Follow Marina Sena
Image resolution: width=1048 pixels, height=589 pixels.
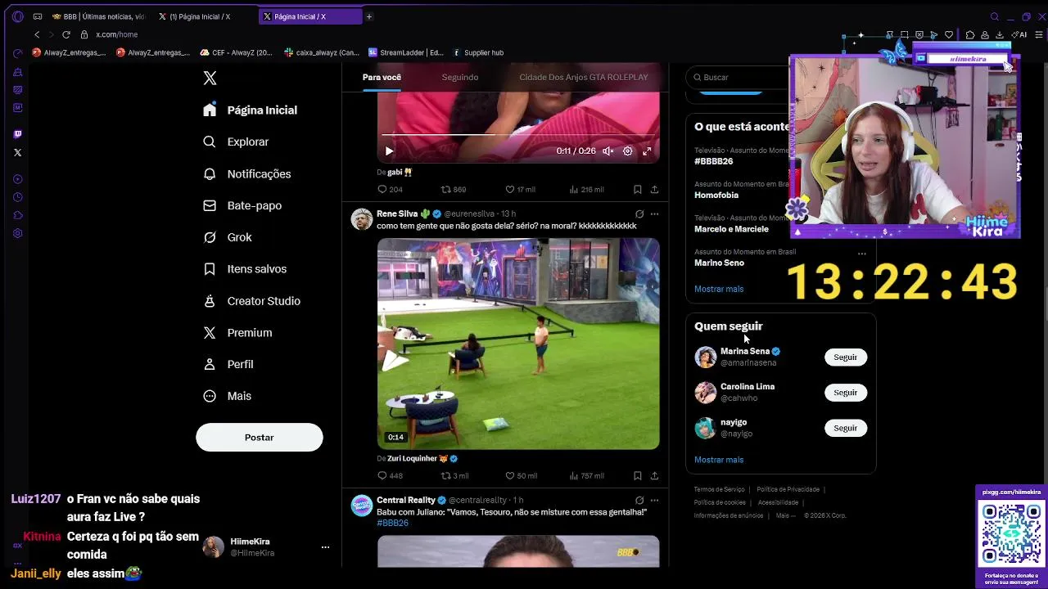845,357
